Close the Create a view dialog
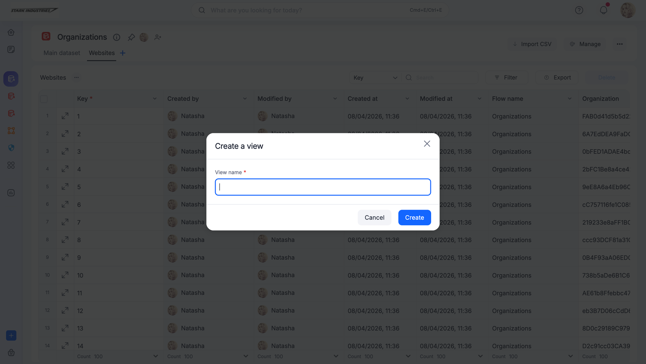This screenshot has width=646, height=364. [427, 144]
